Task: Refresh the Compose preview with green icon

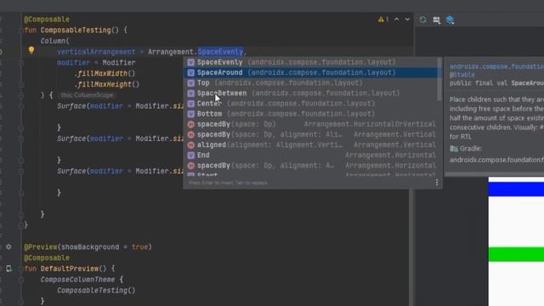Action: [422, 20]
